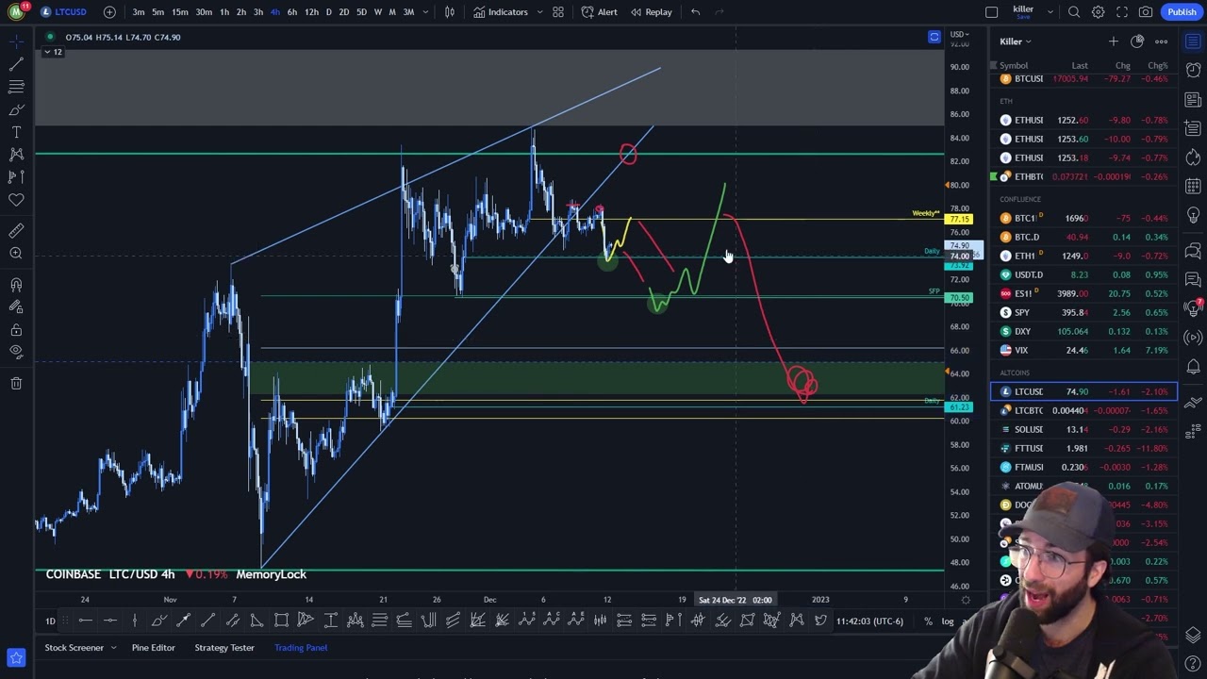Screen dimensions: 1207x679
Task: Click the quick search magnifier icon
Action: [1074, 12]
